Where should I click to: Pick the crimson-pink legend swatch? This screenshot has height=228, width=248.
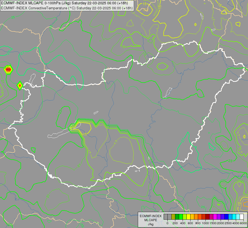click(x=212, y=217)
